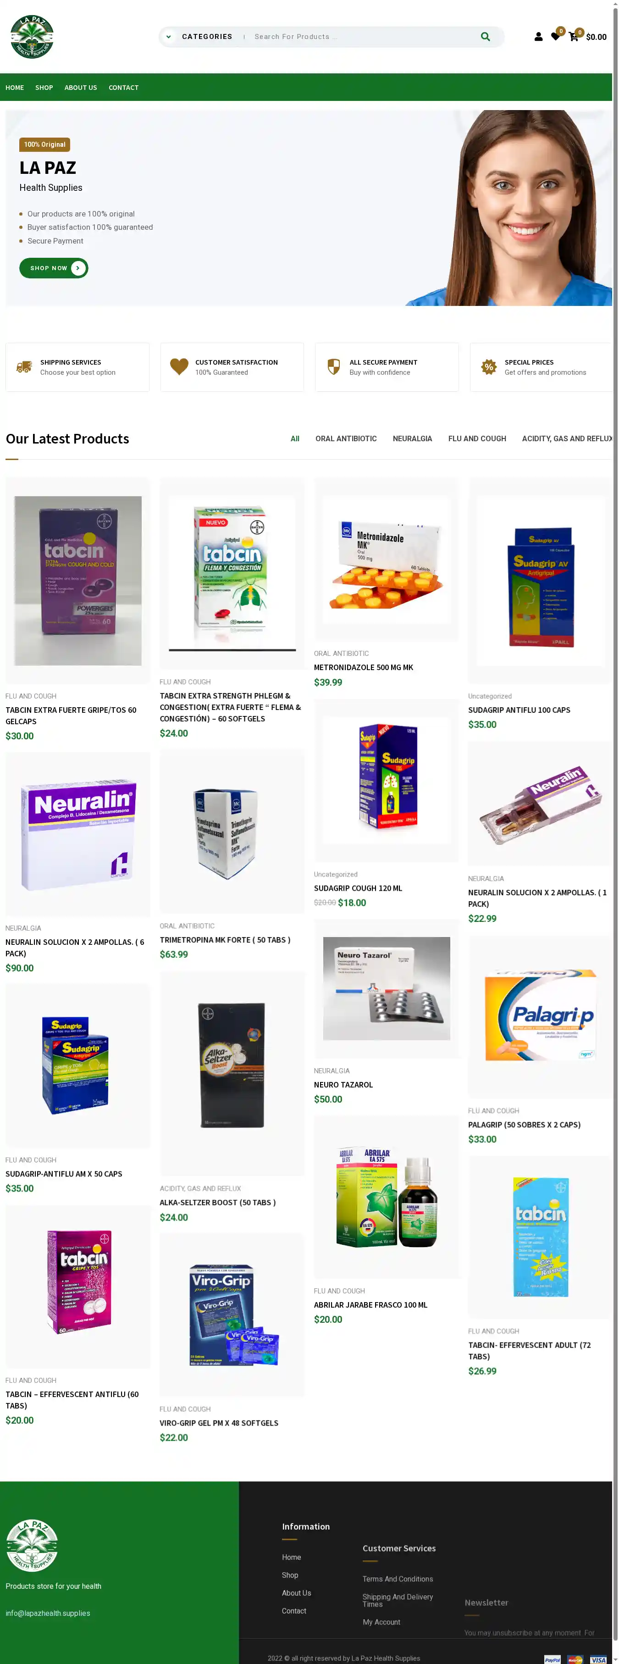
Task: Click the special prices percent badge icon
Action: coord(489,367)
